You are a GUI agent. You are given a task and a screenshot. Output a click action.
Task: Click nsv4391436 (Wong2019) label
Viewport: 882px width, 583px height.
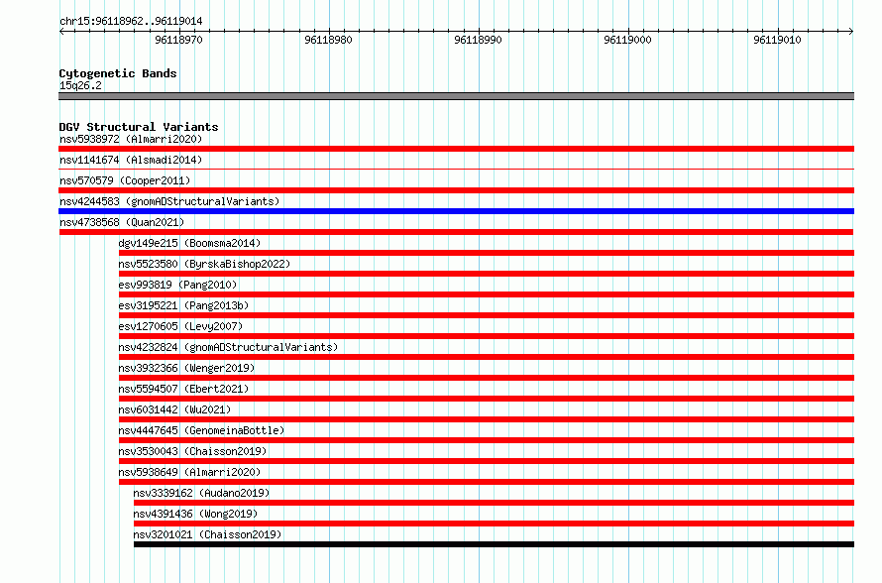point(196,514)
